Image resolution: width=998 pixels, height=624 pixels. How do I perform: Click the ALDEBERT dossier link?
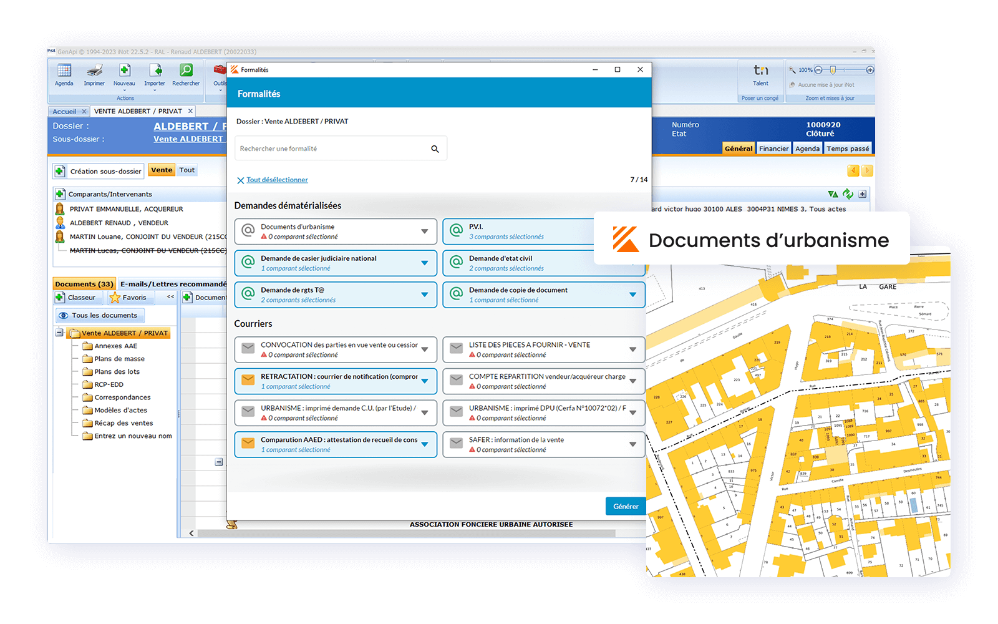coord(190,126)
